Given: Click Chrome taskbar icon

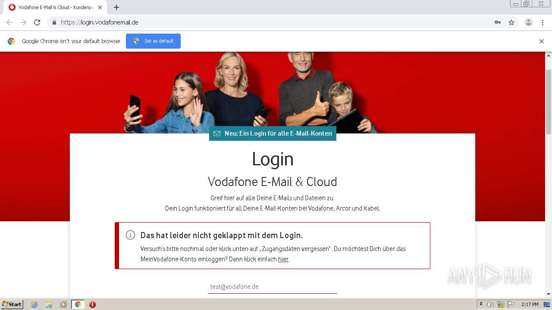Looking at the screenshot, I should point(78,304).
